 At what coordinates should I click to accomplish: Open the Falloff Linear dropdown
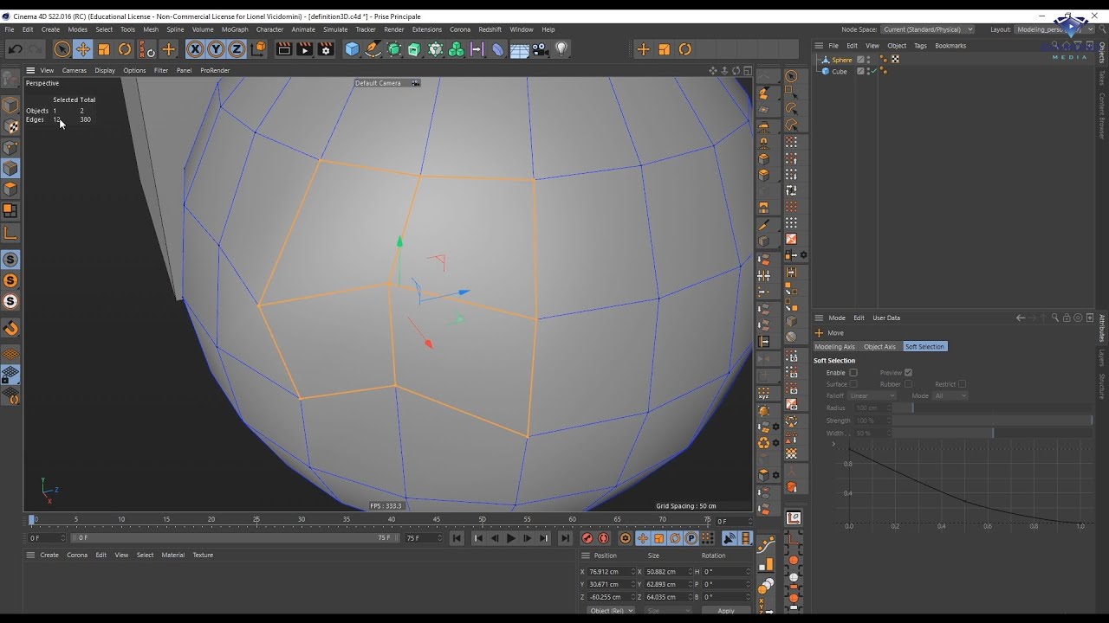click(x=872, y=395)
